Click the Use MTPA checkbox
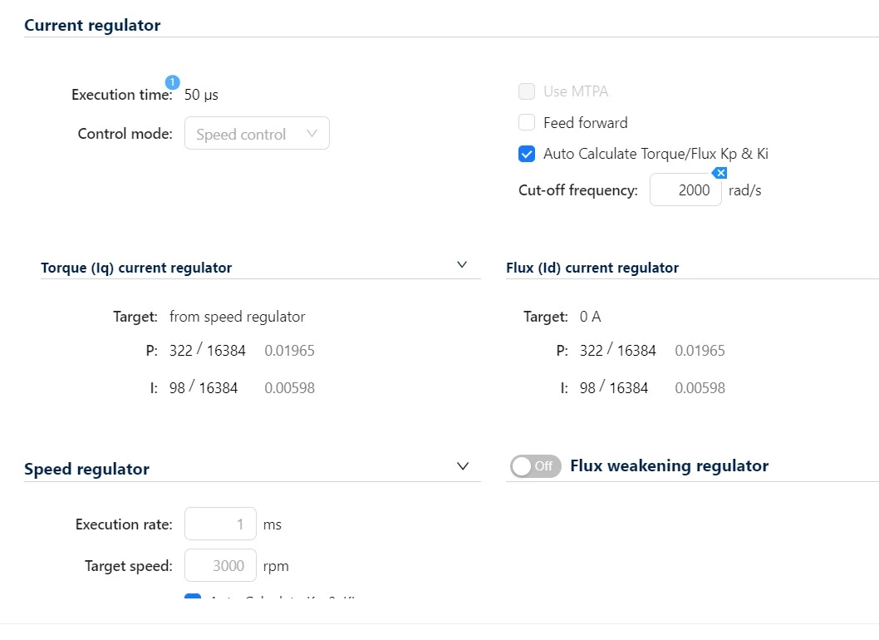The height and width of the screenshot is (640, 879). click(x=527, y=91)
